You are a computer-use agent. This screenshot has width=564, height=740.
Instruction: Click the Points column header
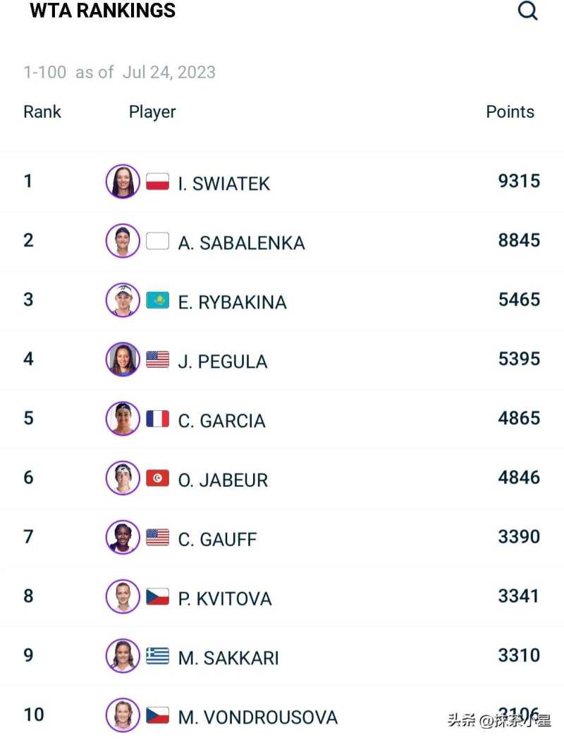(x=510, y=112)
